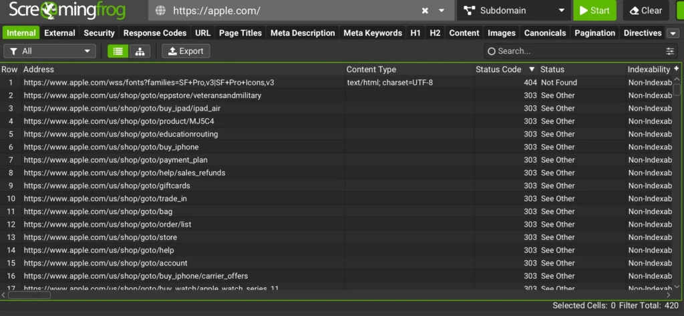Clear the crawl data
Image resolution: width=684 pixels, height=316 pixels.
tap(646, 11)
